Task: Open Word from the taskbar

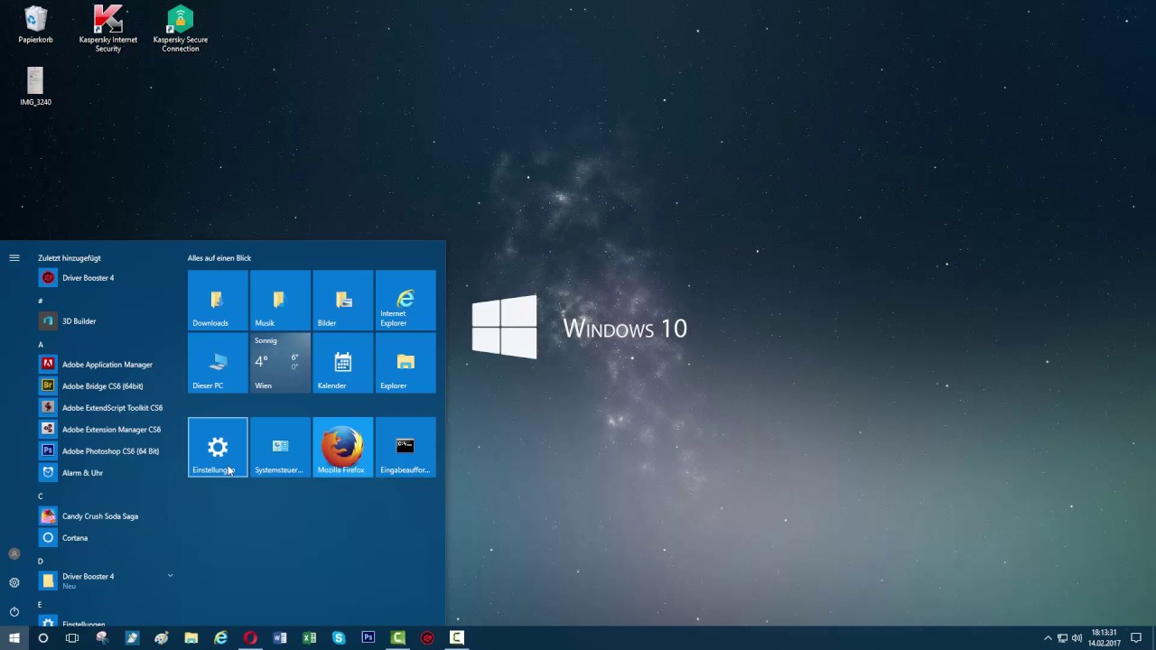Action: (x=280, y=638)
